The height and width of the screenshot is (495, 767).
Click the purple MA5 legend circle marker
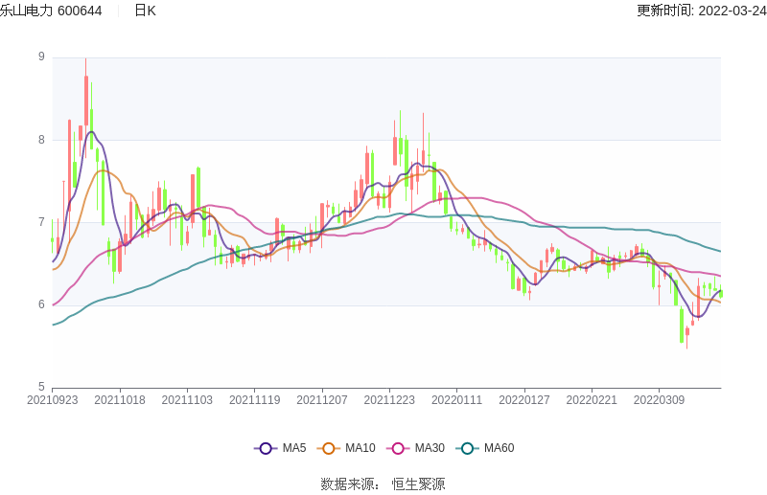tap(266, 448)
